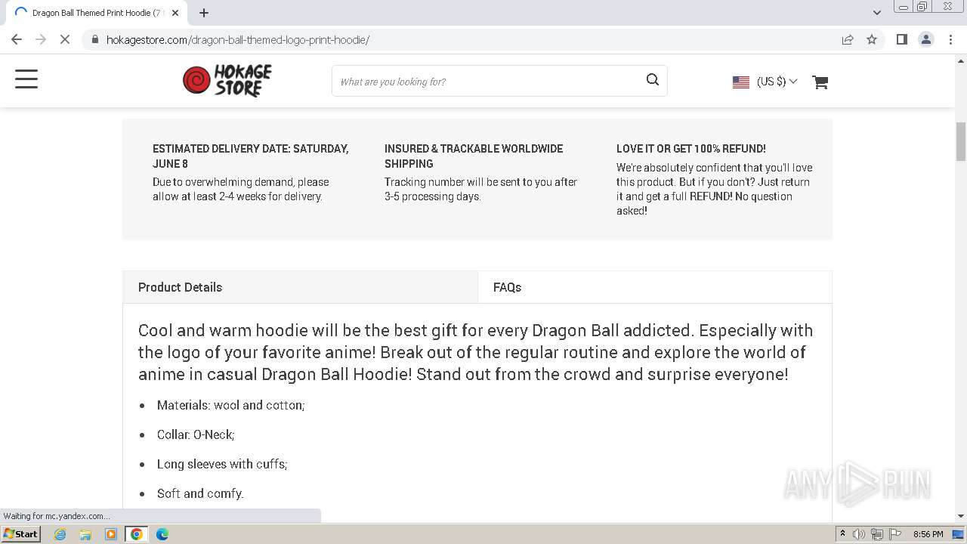The width and height of the screenshot is (967, 544).
Task: Switch to the Product Details tab
Action: (300, 287)
